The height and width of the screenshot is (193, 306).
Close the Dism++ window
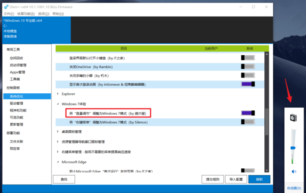click(266, 7)
